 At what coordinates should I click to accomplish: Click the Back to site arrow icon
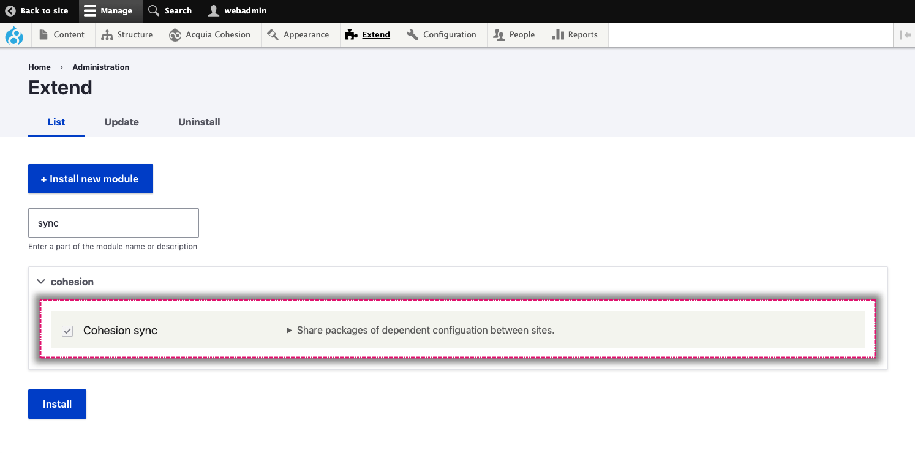(10, 10)
